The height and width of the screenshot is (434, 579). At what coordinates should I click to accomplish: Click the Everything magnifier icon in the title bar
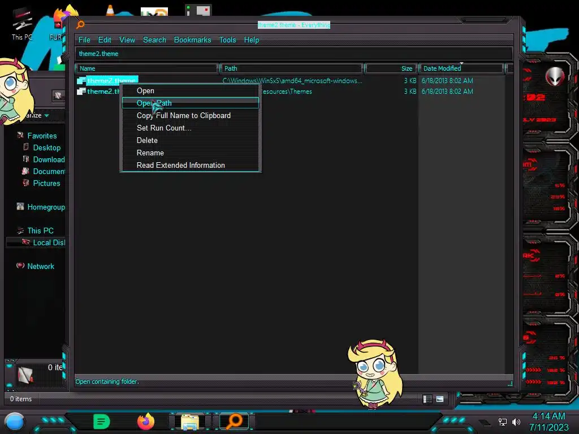click(80, 25)
